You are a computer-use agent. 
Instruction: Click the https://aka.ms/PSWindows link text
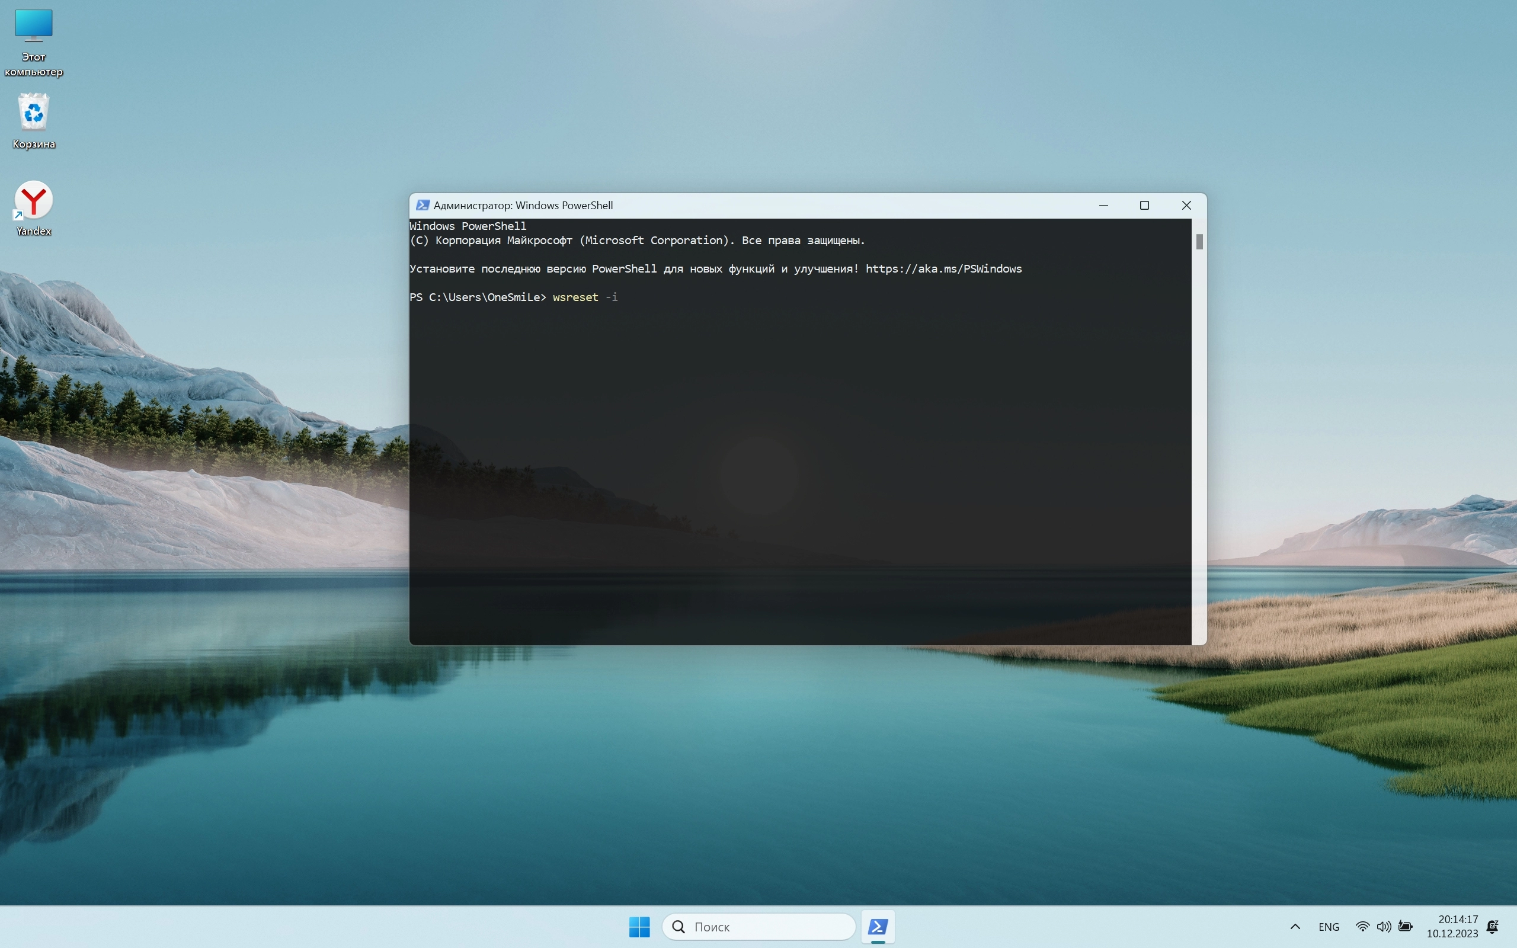tap(943, 268)
